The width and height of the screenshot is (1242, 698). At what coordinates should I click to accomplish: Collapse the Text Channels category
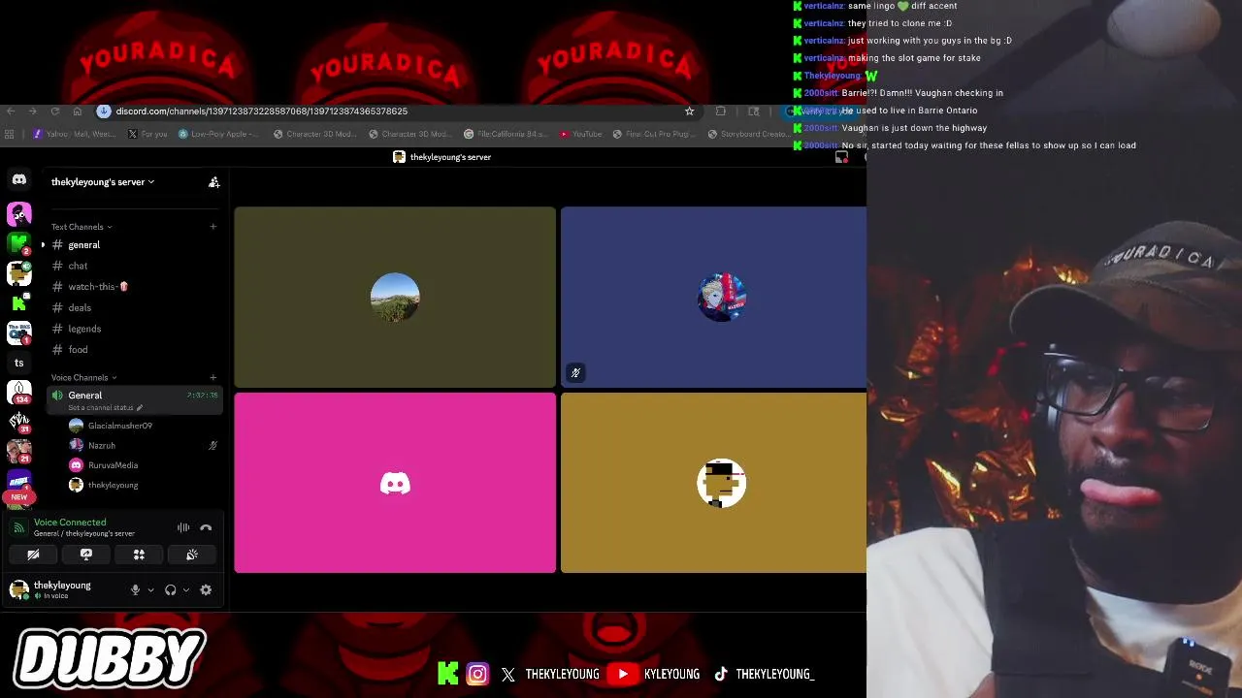82,227
